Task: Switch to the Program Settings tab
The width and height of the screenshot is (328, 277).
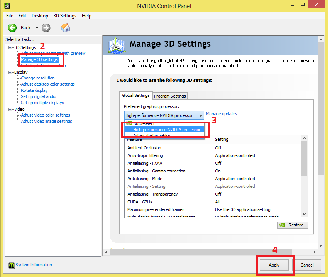Action: (x=170, y=96)
